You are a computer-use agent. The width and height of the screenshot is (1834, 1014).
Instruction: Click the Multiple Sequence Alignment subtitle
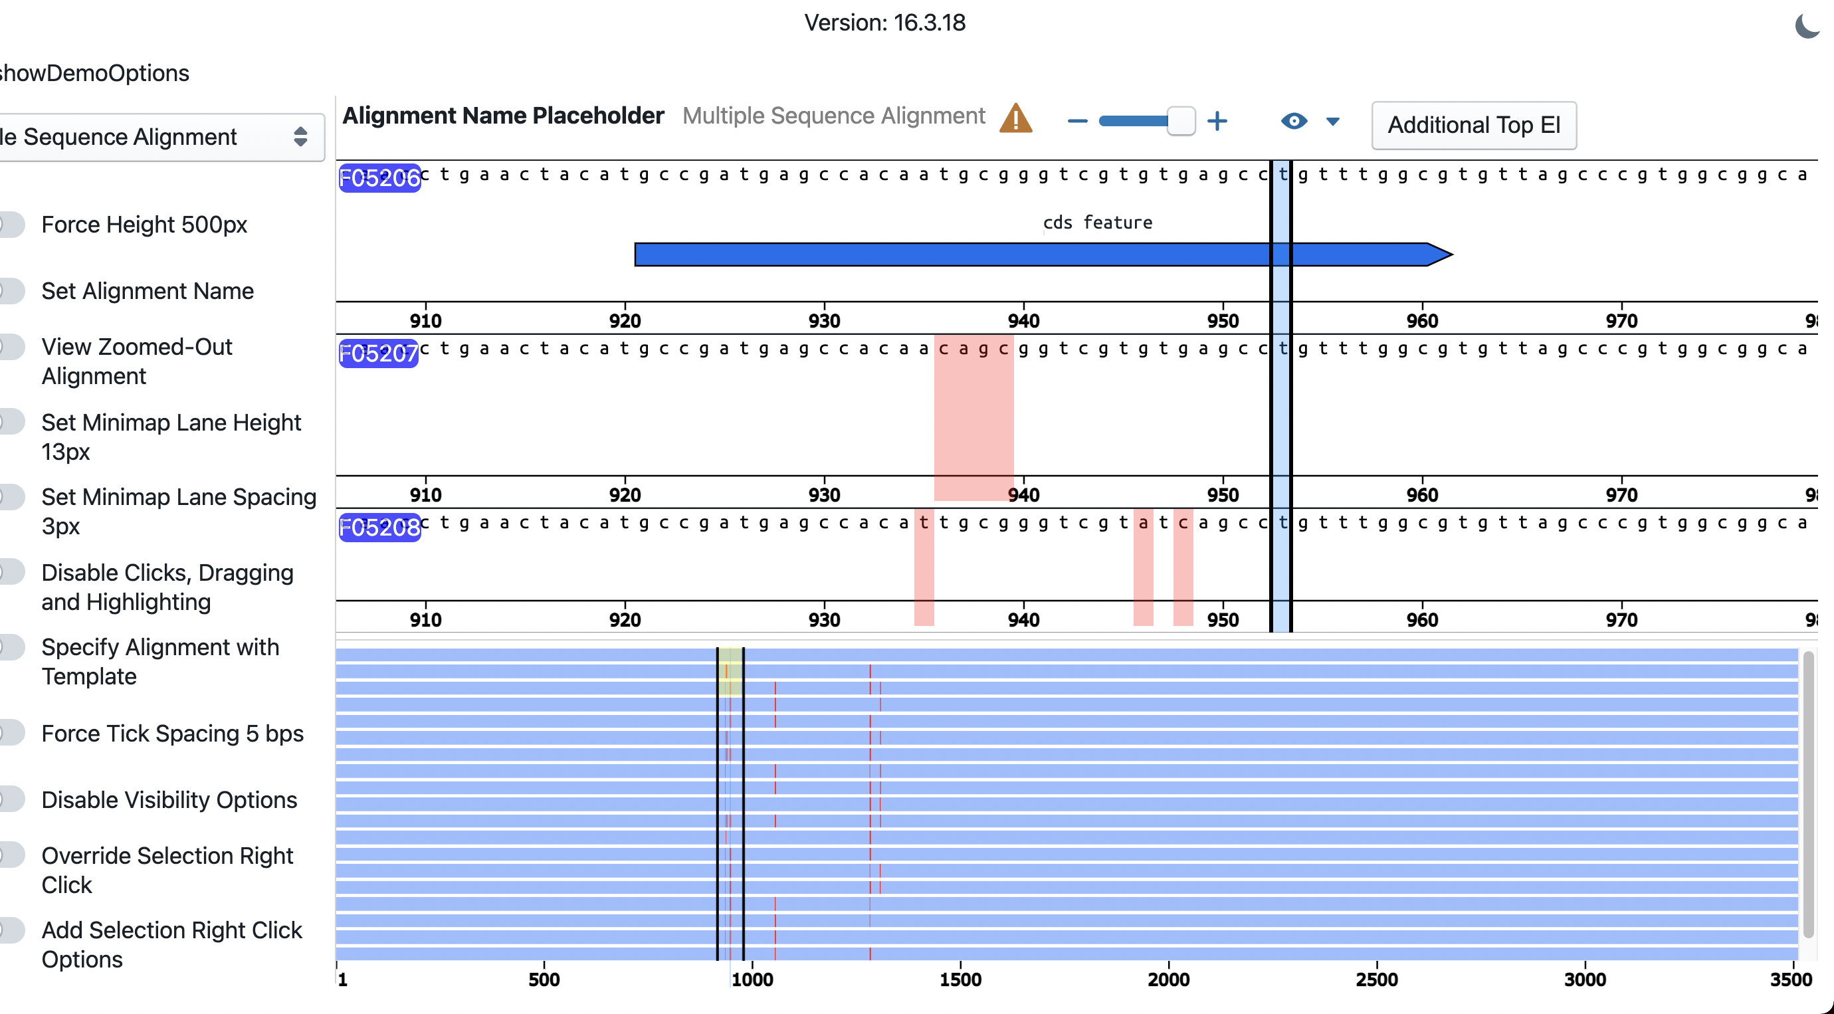click(833, 116)
